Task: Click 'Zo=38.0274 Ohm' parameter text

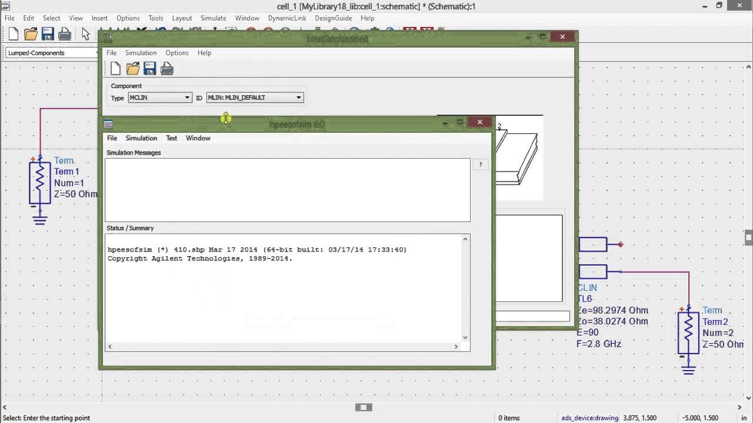Action: [x=612, y=321]
